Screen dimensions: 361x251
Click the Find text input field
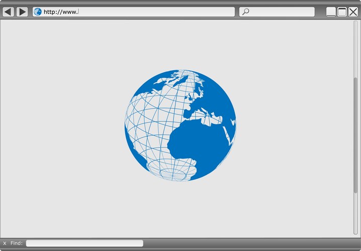pos(84,243)
